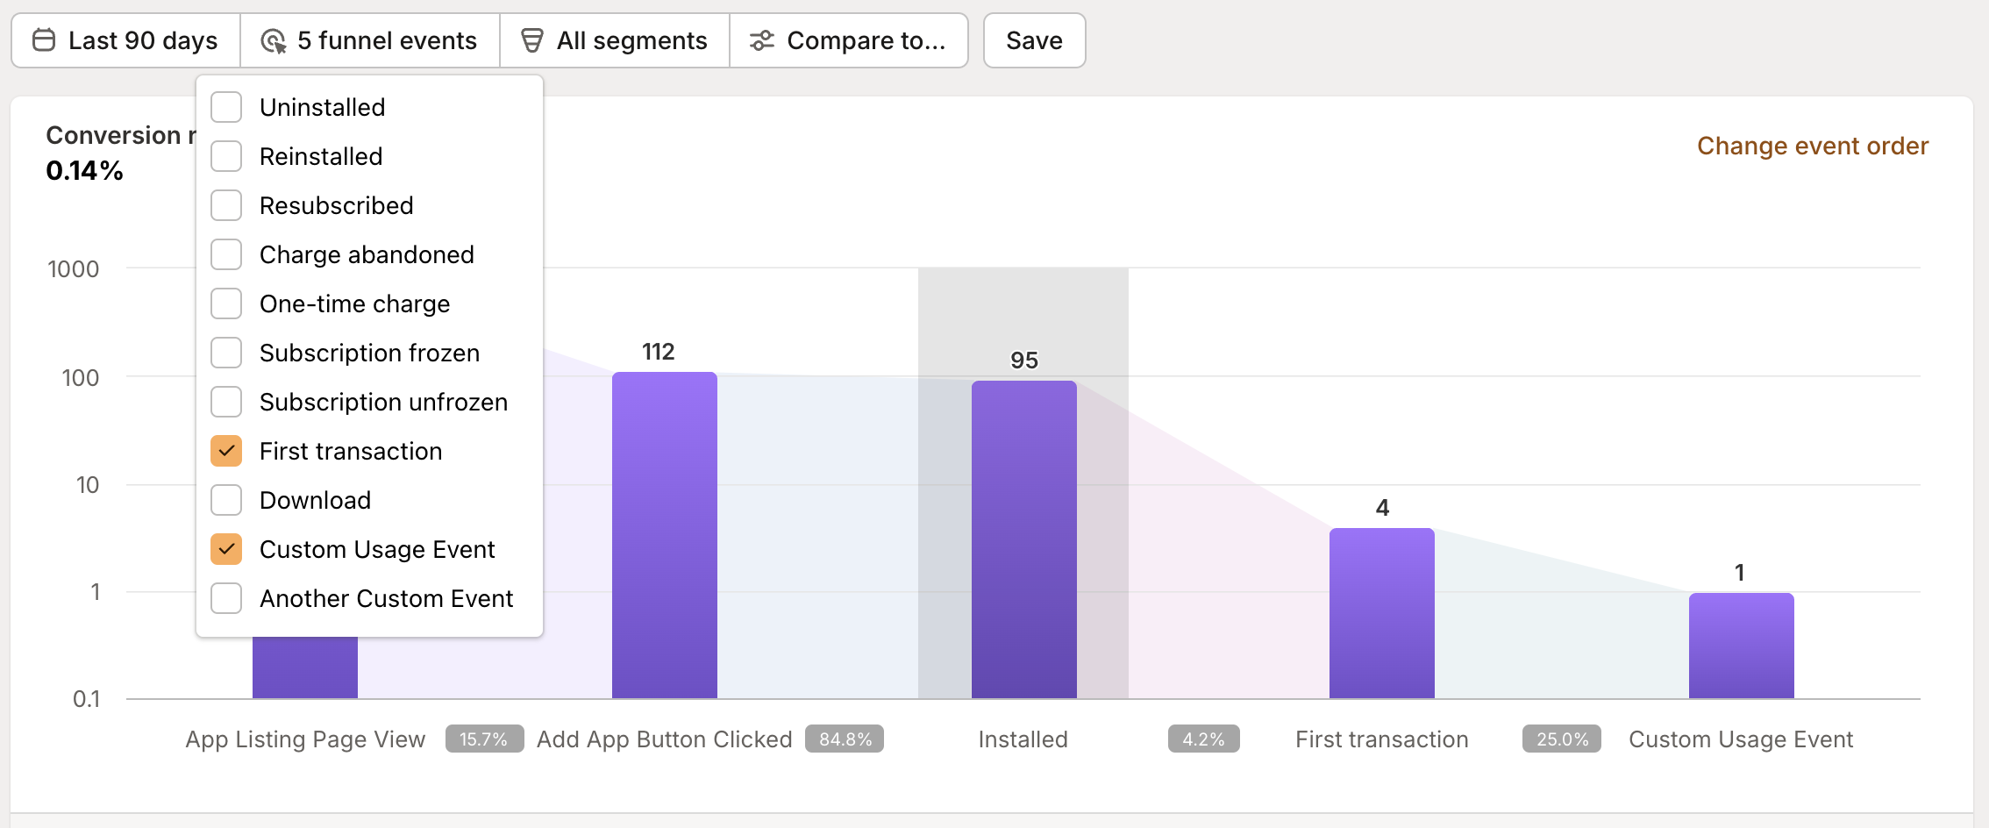
Task: Select the Another Custom Event option
Action: [x=226, y=598]
